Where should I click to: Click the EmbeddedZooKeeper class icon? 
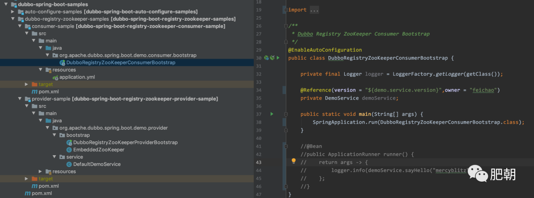coord(69,150)
